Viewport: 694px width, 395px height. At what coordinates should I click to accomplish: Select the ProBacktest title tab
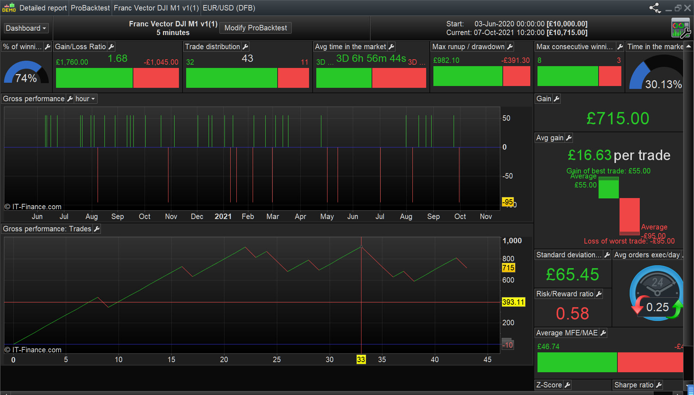90,8
